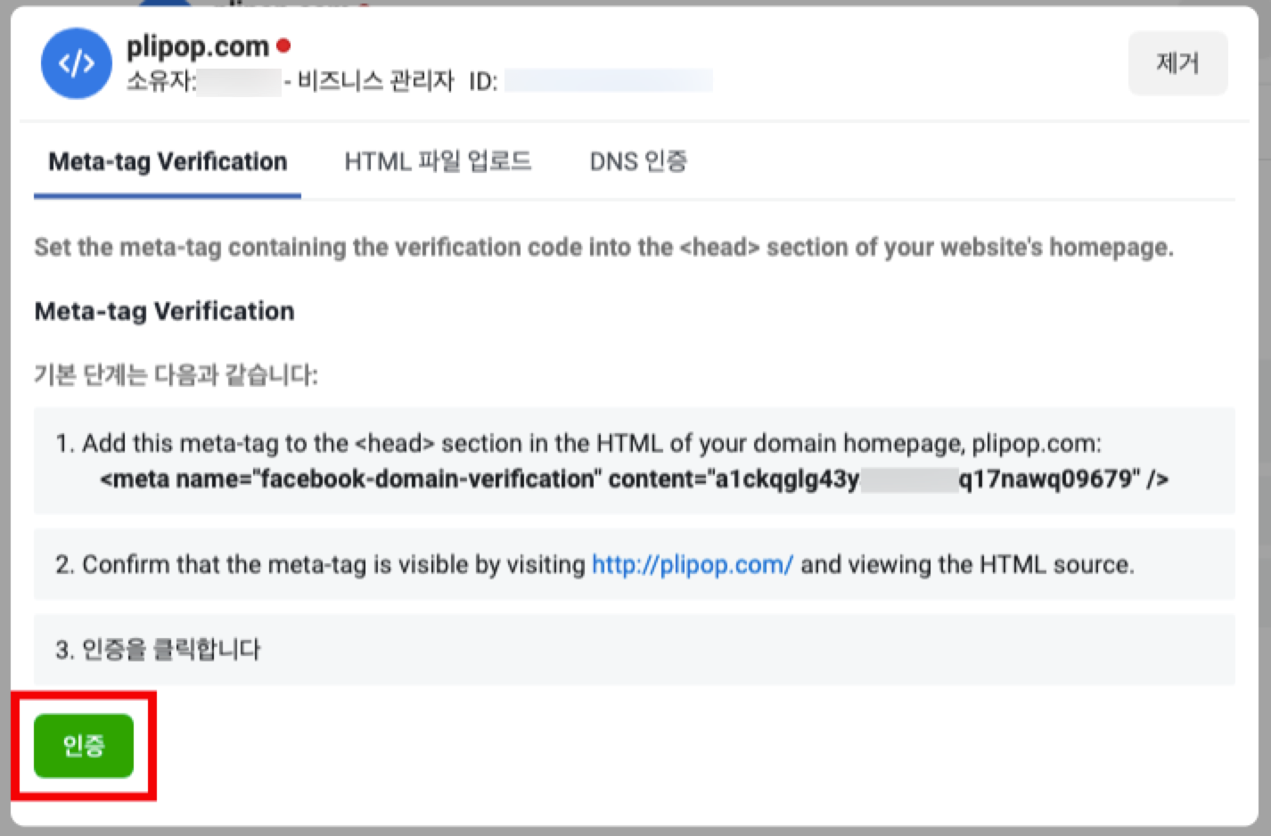Screen dimensions: 1271x836
Task: Click the 비즈니스 관리자 label
Action: tap(375, 82)
